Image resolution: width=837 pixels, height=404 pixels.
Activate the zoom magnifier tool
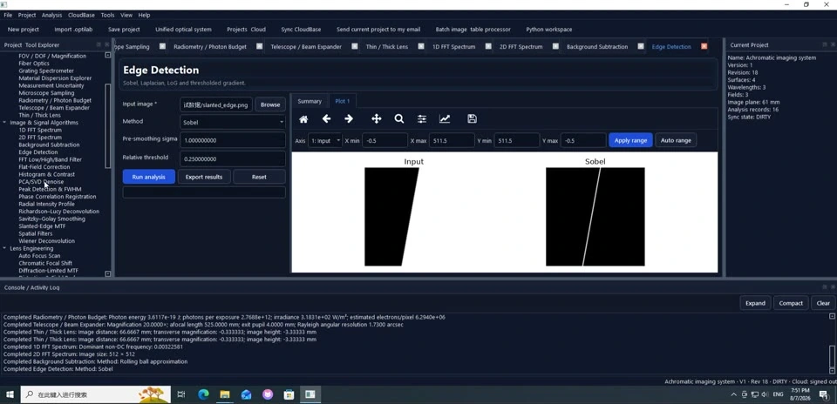[x=399, y=119]
